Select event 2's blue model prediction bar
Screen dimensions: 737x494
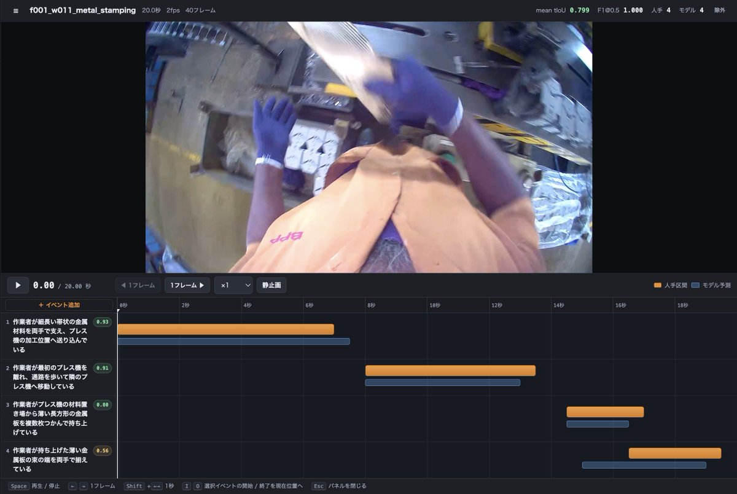click(x=443, y=382)
